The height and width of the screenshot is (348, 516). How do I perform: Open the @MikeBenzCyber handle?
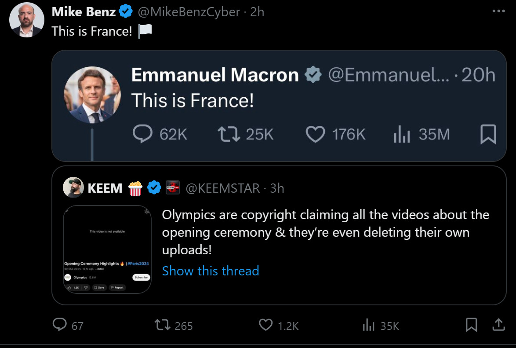coord(189,12)
